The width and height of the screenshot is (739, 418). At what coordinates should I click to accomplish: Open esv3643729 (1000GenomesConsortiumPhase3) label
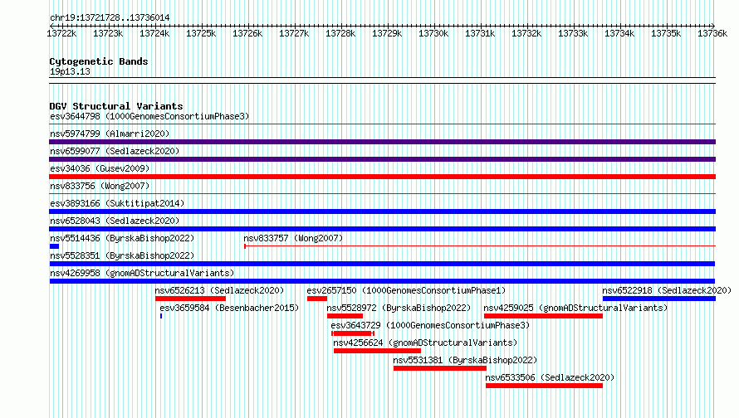pos(430,325)
